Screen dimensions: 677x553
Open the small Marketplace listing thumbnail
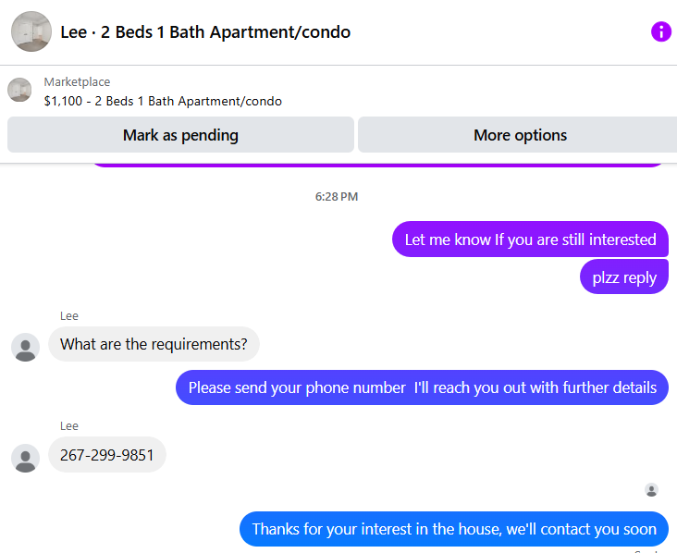click(x=19, y=90)
